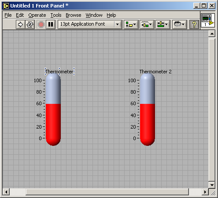Click the 60 scale mark of first Thermometer
Screen dimensions: 218x198
pos(39,103)
